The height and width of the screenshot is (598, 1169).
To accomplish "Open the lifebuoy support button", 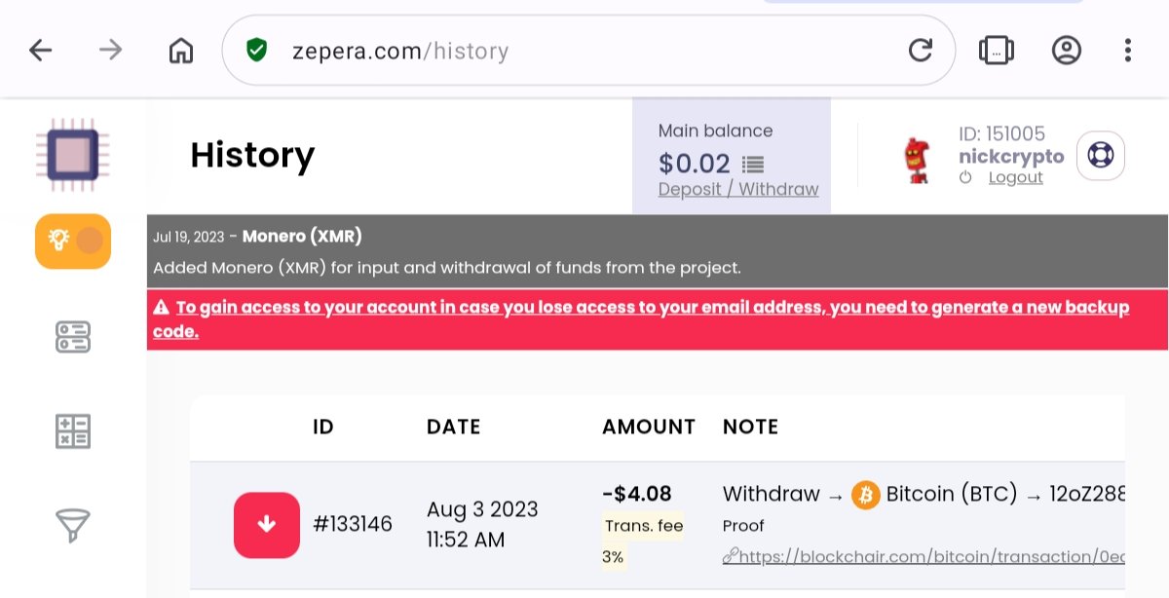I will [x=1101, y=156].
